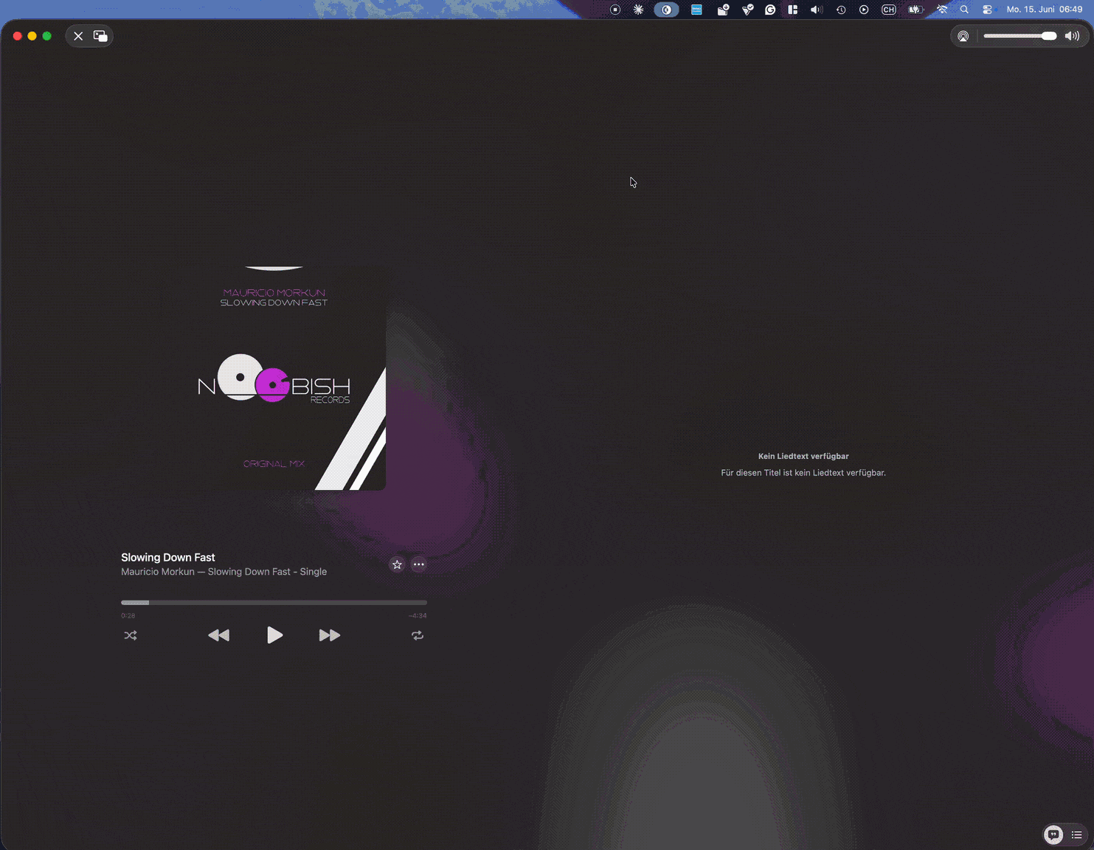
Task: Click 'Mauricio Morkun — Slowing Down Fast - Single' subtitle
Action: click(224, 572)
